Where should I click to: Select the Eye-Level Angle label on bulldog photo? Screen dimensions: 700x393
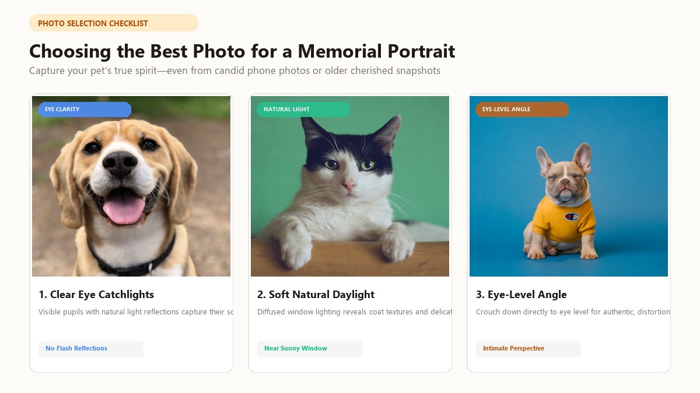point(522,109)
